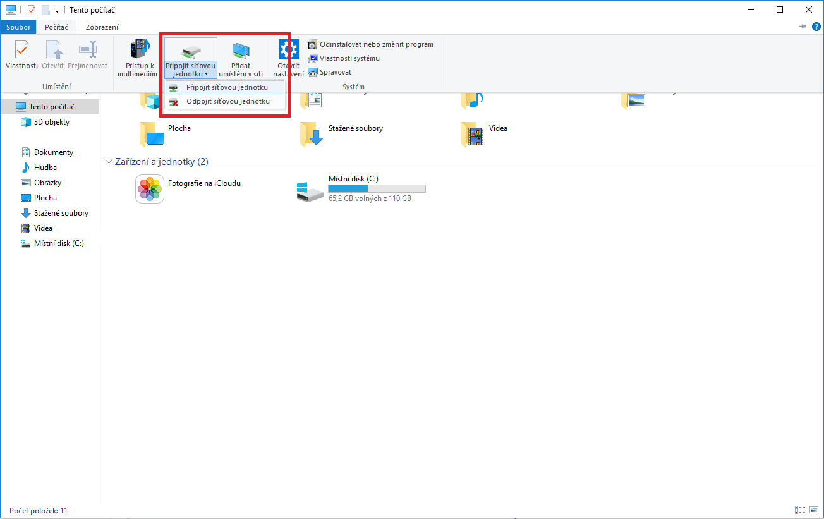
Task: Select the Plocha folder in the main pane
Action: pyautogui.click(x=166, y=133)
